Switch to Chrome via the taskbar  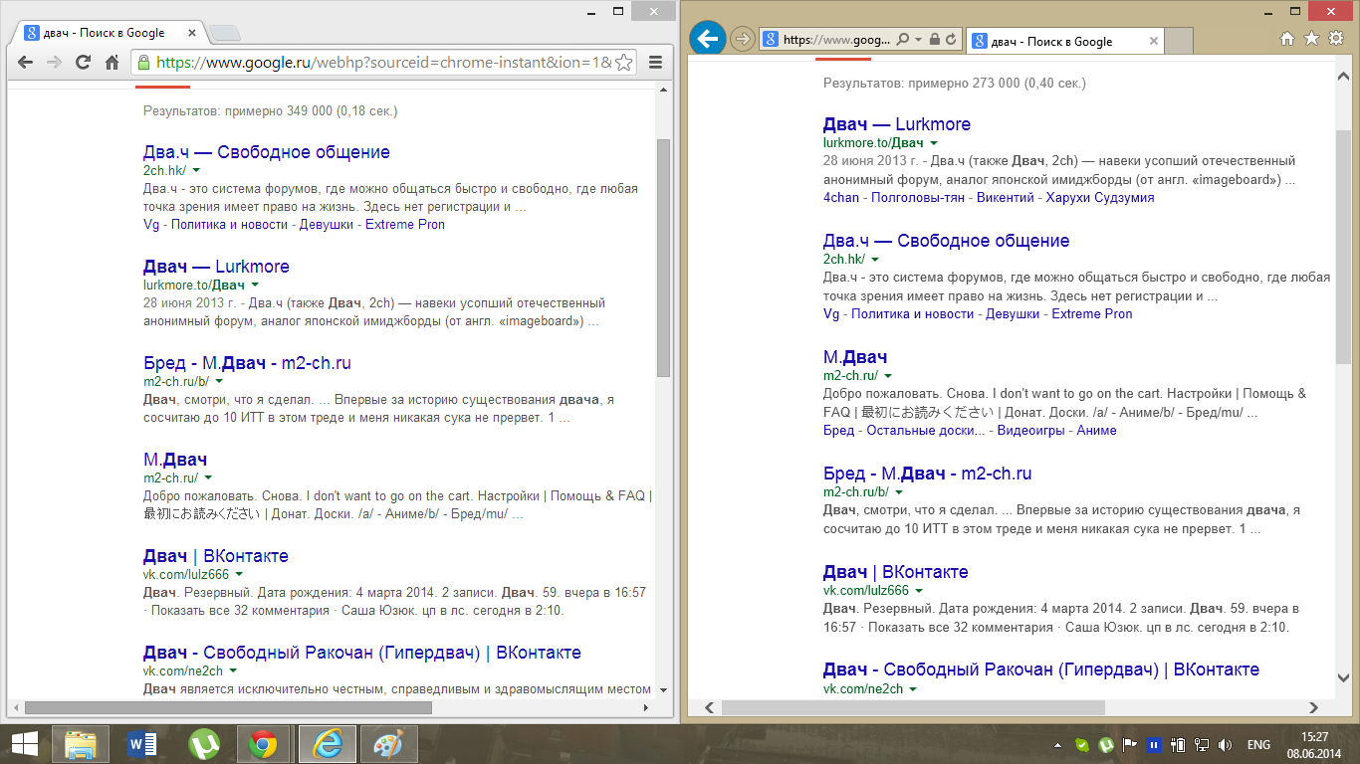point(263,744)
